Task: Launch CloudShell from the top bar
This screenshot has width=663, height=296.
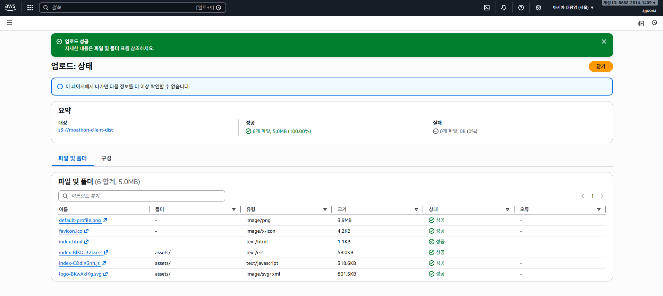Action: point(487,8)
